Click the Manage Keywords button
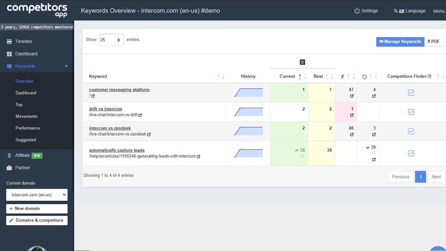 click(400, 41)
